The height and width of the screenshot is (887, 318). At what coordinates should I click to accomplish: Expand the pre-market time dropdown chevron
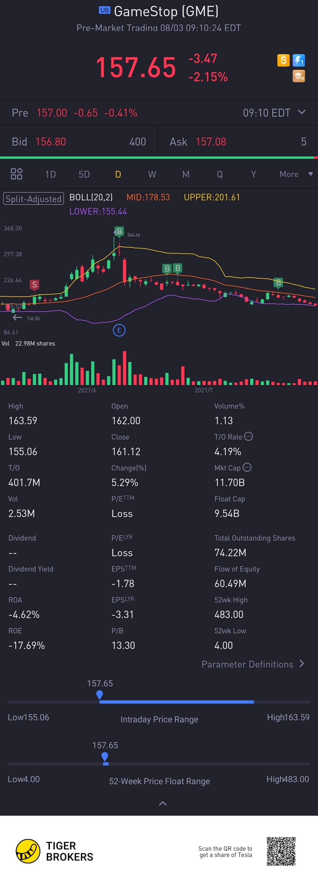(302, 112)
